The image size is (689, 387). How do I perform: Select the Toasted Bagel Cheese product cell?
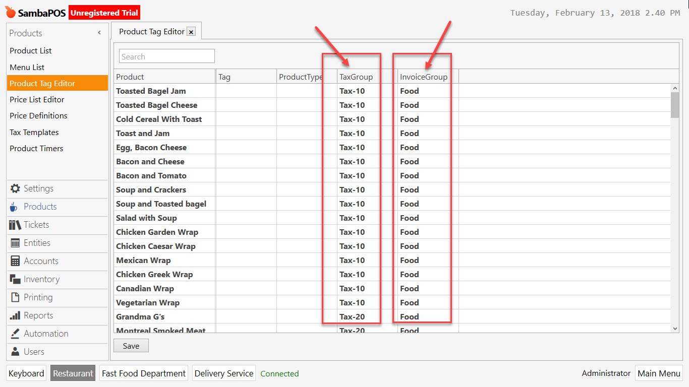pos(164,105)
